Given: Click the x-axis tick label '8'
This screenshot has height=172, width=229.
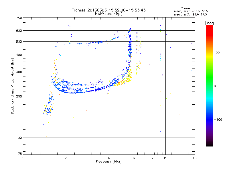Looking at the screenshot, I should pyautogui.click(x=152, y=158).
